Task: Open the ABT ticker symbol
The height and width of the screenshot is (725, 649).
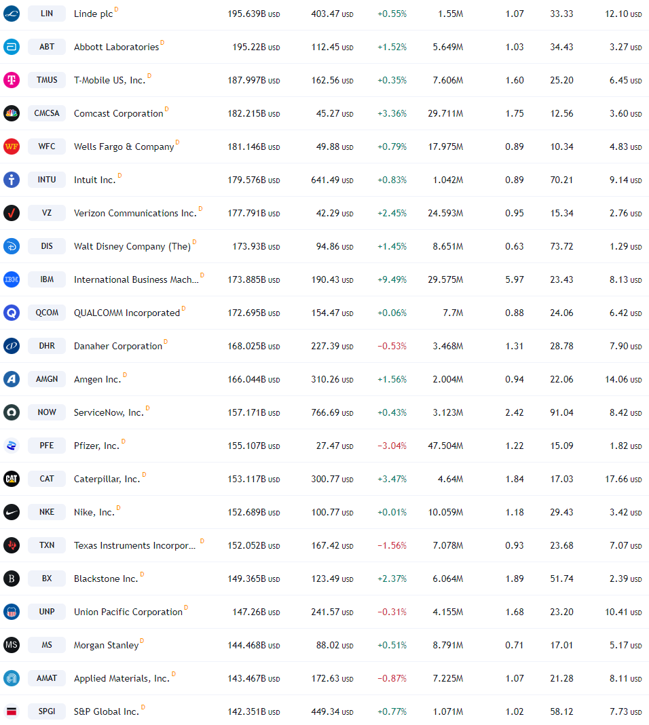Action: tap(47, 47)
